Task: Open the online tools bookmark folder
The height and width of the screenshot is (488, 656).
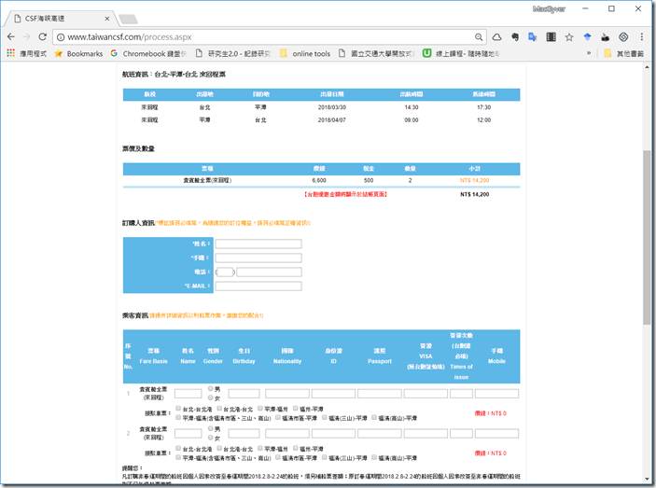Action: (x=305, y=53)
